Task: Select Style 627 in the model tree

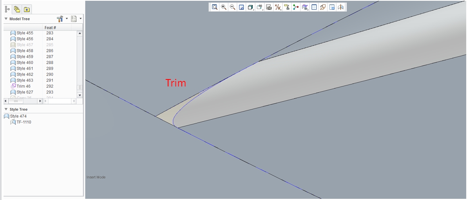Action: [25, 92]
